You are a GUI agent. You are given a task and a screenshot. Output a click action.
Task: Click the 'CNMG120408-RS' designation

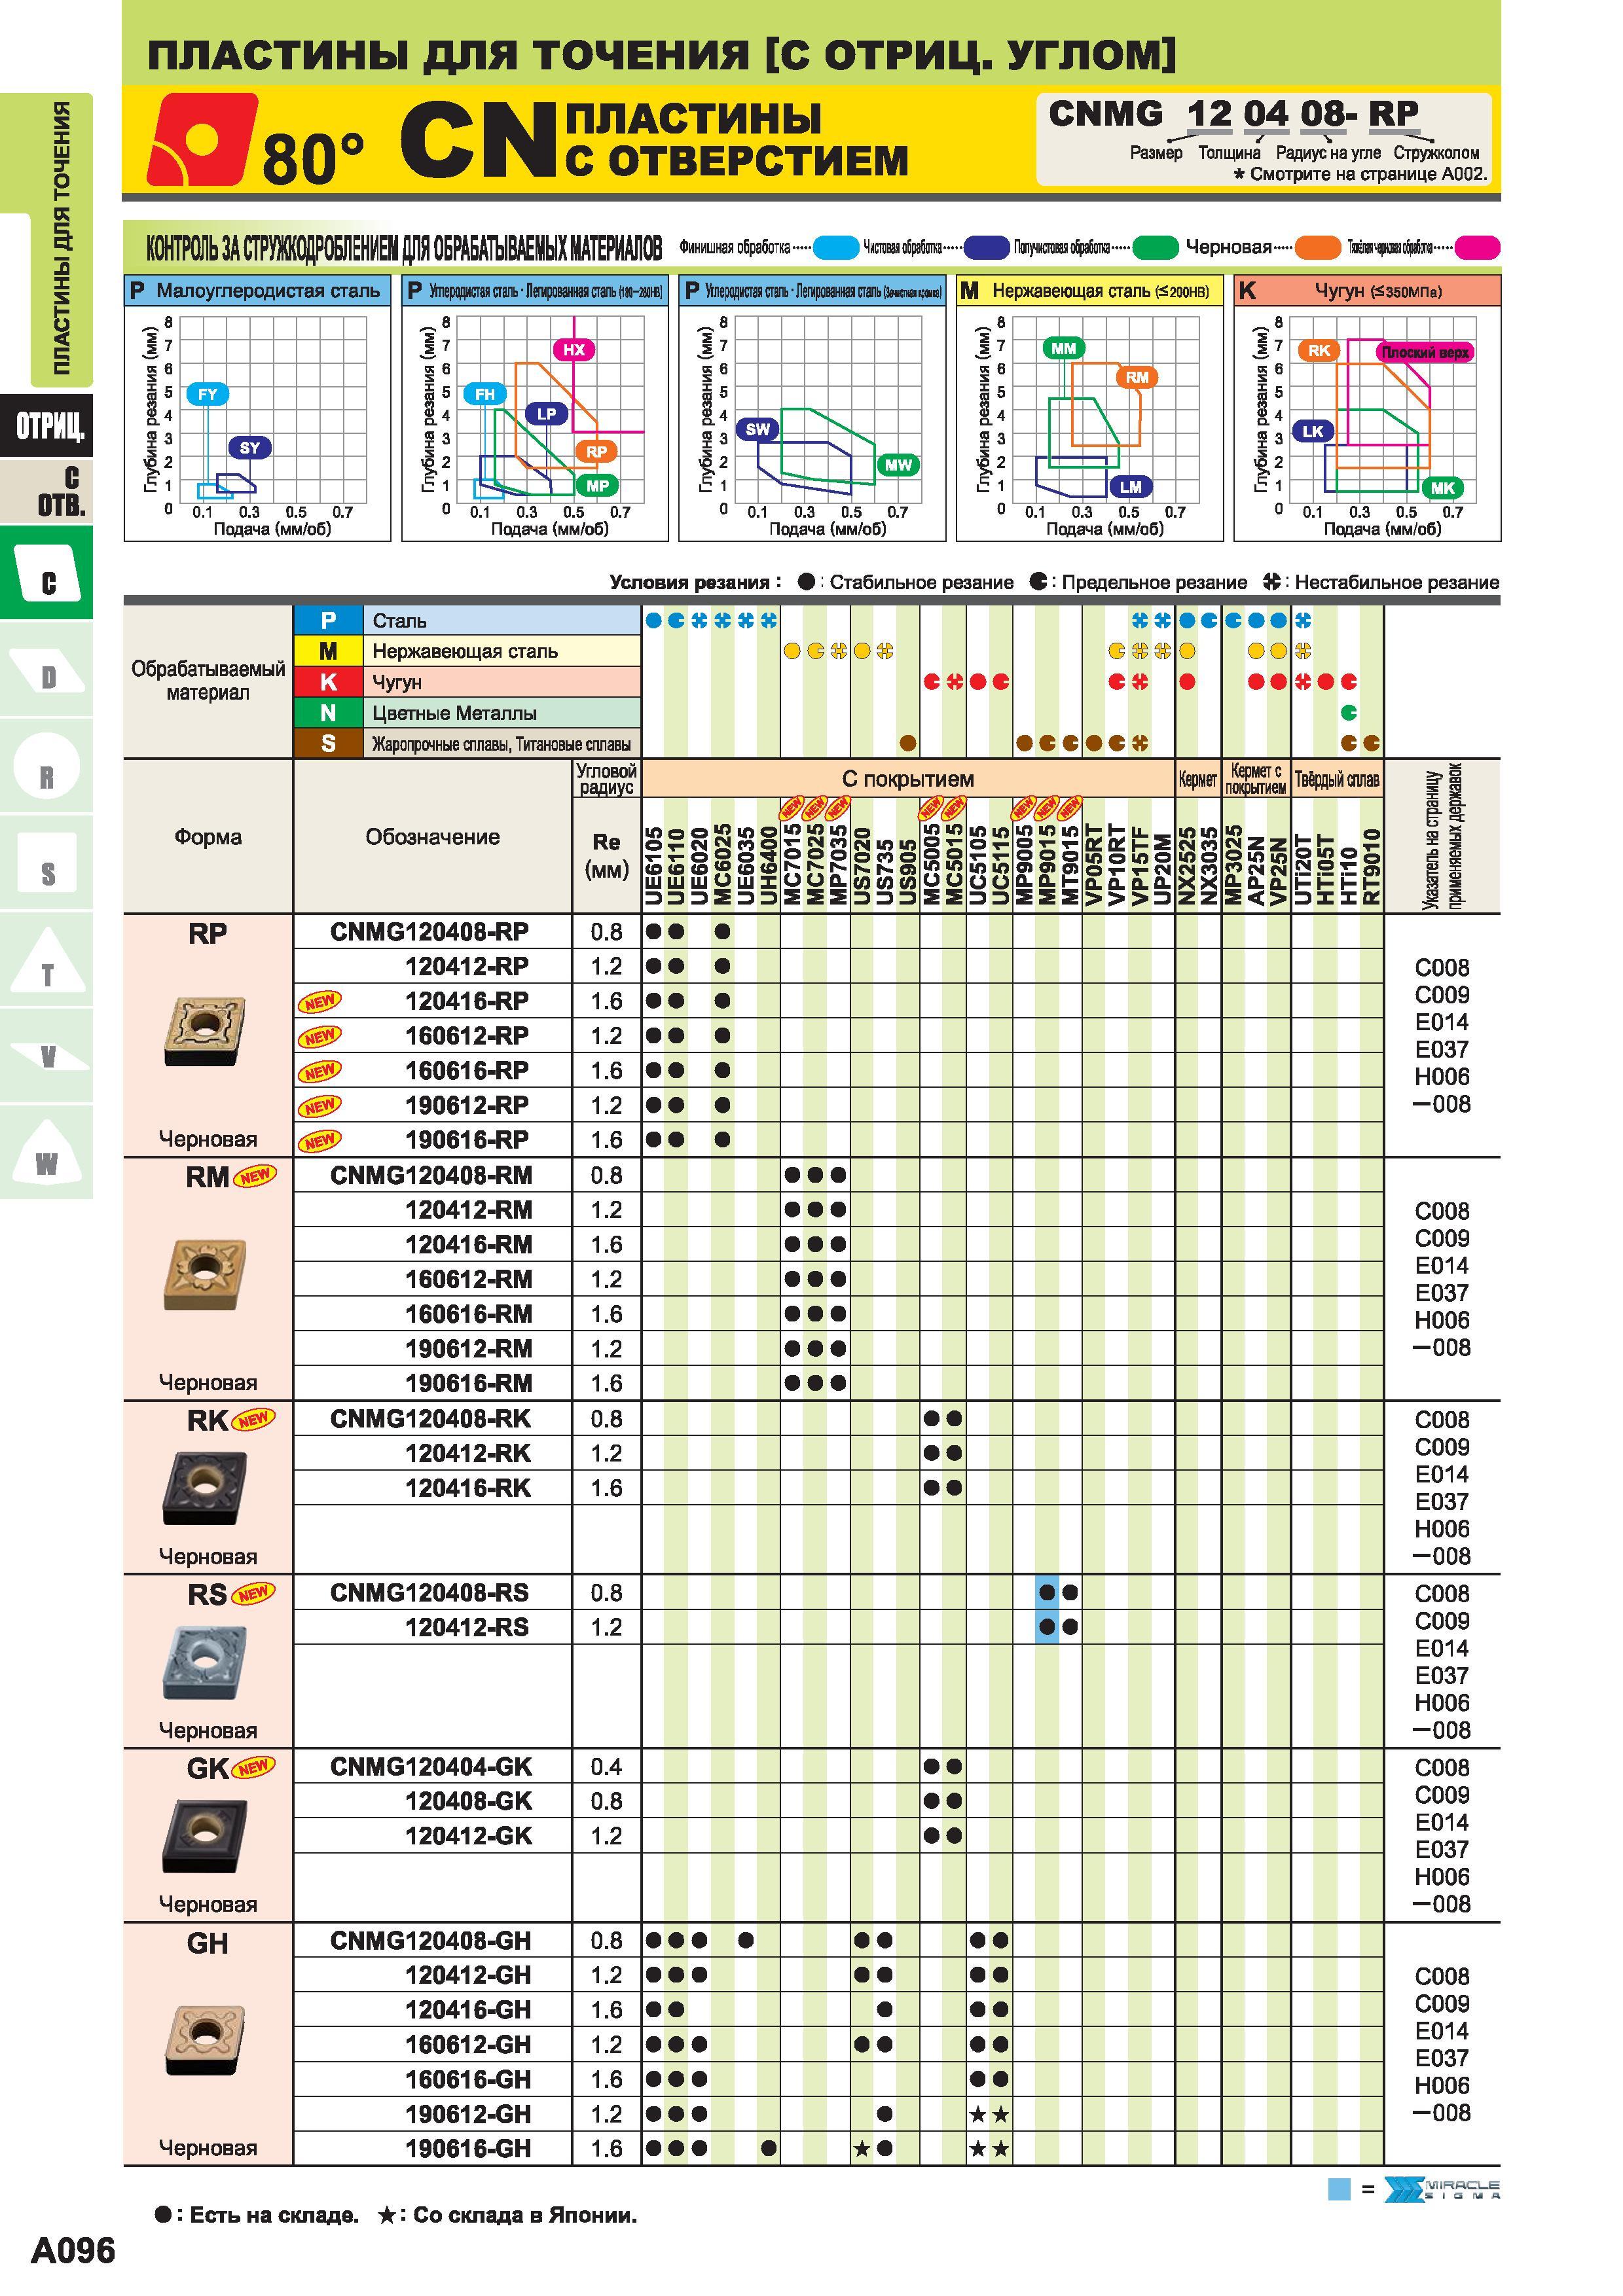click(x=429, y=1593)
